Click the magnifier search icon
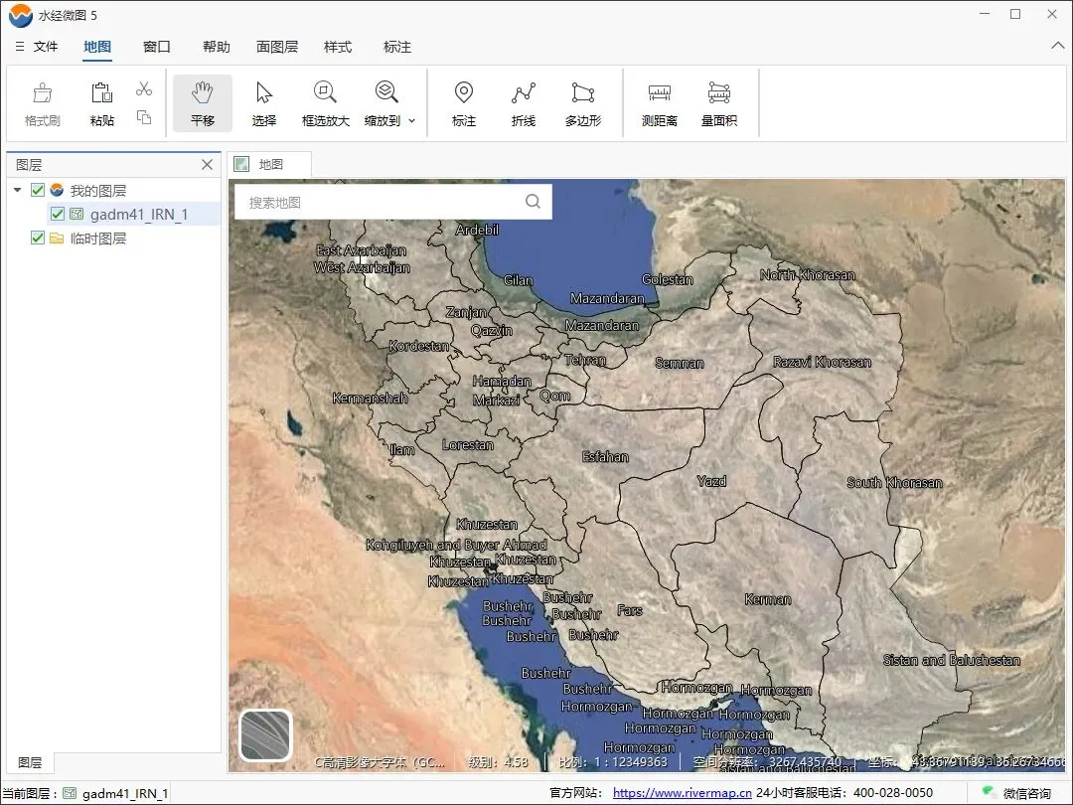Image resolution: width=1073 pixels, height=805 pixels. (x=534, y=201)
